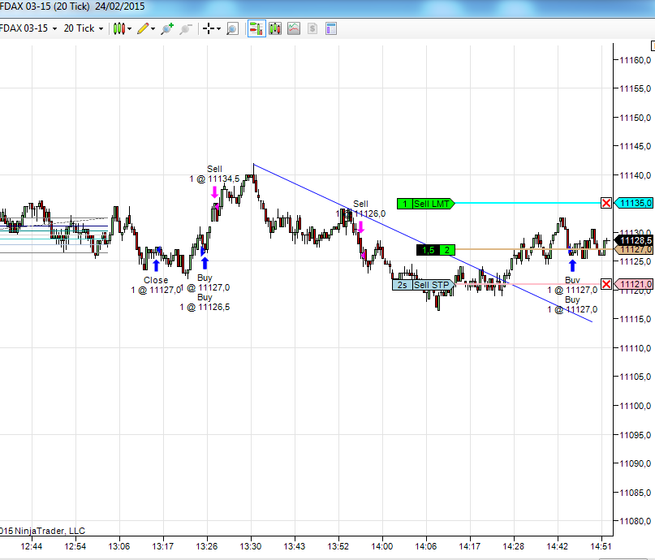
Task: Click the pink 11121,0 price tag
Action: click(x=634, y=284)
